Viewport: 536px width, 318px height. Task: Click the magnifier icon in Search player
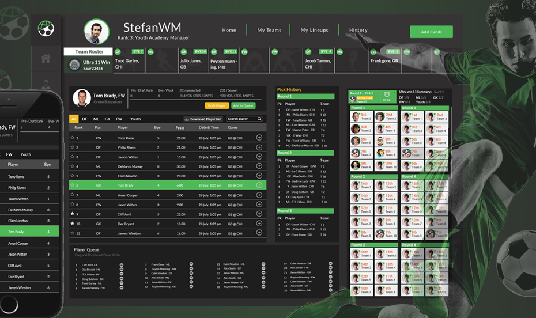tap(259, 119)
